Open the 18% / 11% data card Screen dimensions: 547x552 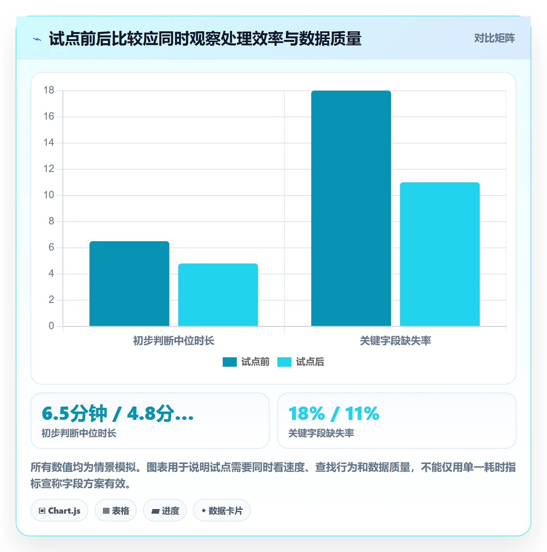pos(397,421)
